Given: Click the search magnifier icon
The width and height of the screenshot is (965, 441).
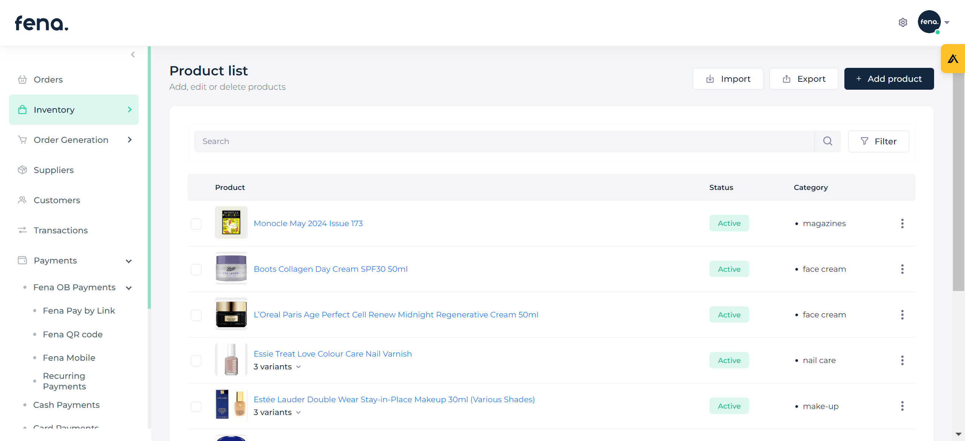Looking at the screenshot, I should click(827, 141).
